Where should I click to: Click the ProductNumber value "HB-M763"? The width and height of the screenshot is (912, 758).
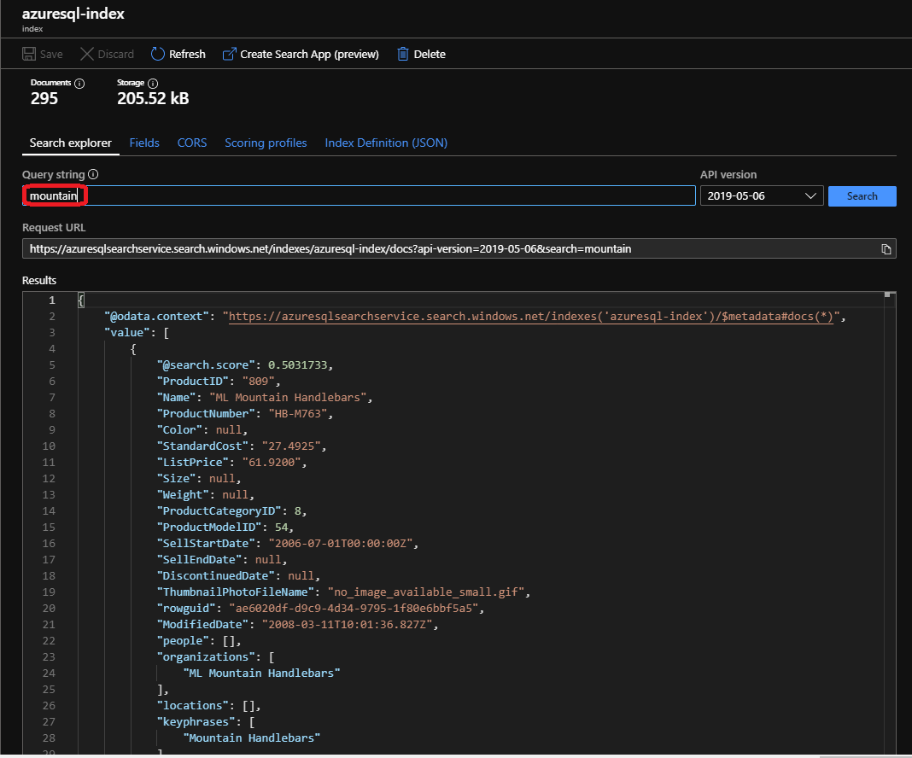298,414
